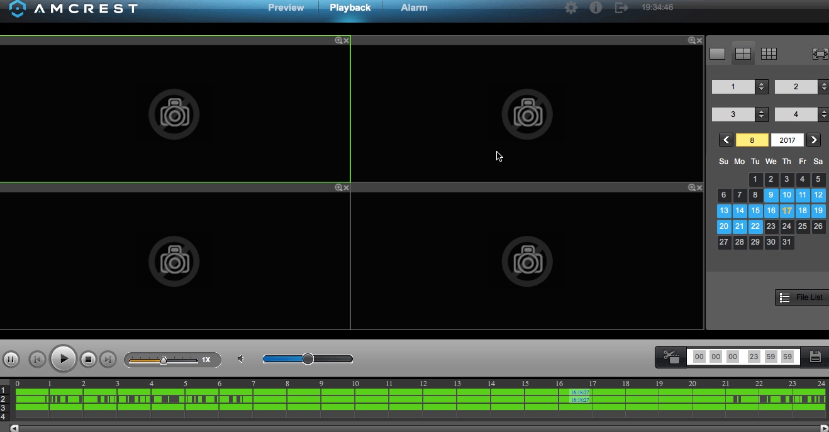The width and height of the screenshot is (829, 432).
Task: Select the four-window layout icon
Action: 743,54
